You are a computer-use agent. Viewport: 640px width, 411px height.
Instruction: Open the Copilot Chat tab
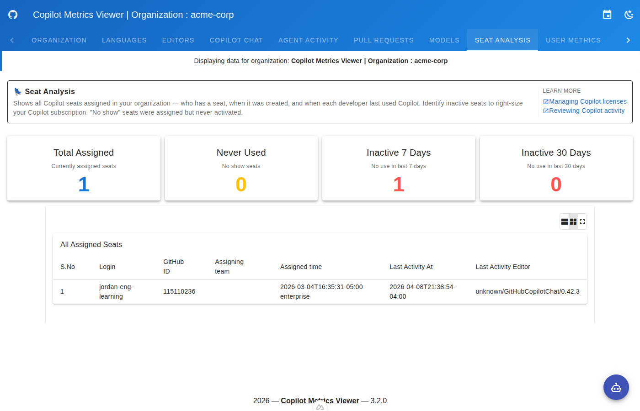236,40
